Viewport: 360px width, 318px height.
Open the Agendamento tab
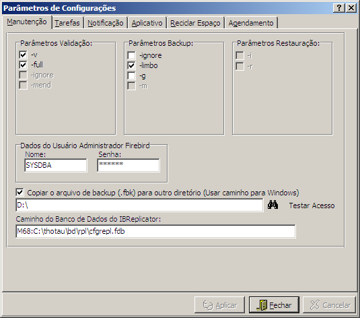(251, 23)
